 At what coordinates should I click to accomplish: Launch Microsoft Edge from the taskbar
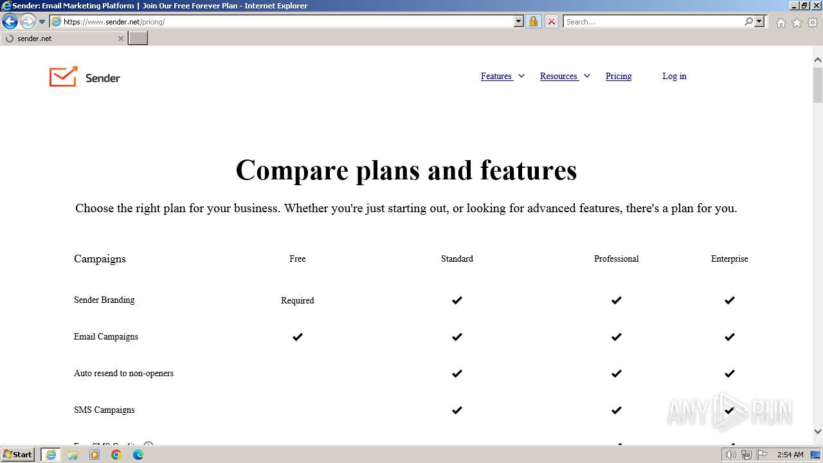coord(138,455)
